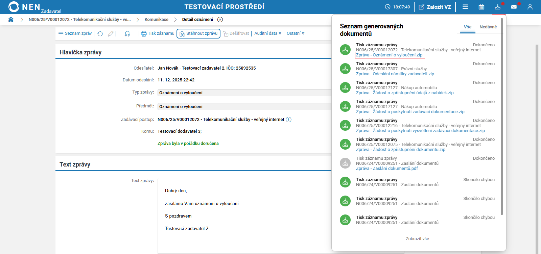Click the info icon next to Zadávací postup
The width and height of the screenshot is (541, 254).
point(288,120)
